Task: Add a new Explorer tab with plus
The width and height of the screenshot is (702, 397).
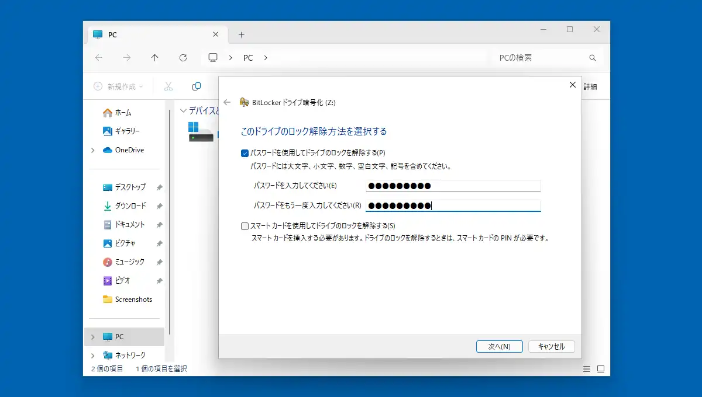Action: pyautogui.click(x=241, y=35)
